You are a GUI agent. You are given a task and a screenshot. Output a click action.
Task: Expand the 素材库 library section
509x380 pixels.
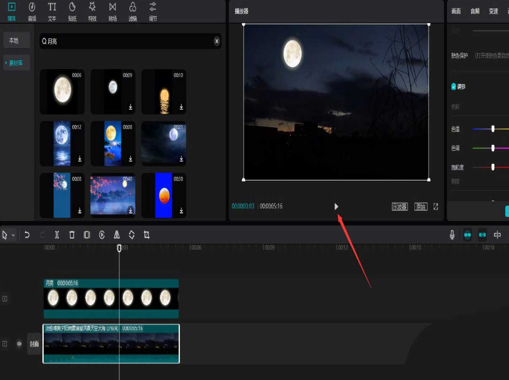17,63
